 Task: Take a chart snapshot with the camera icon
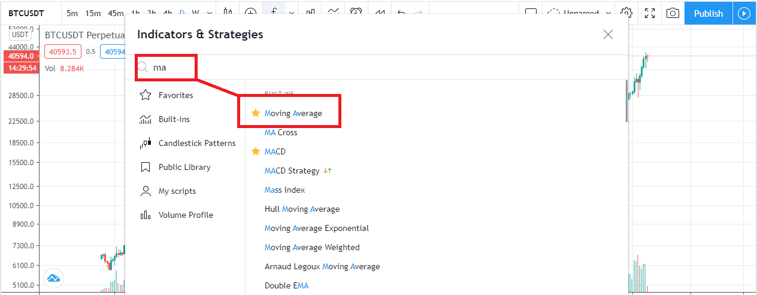pyautogui.click(x=673, y=13)
